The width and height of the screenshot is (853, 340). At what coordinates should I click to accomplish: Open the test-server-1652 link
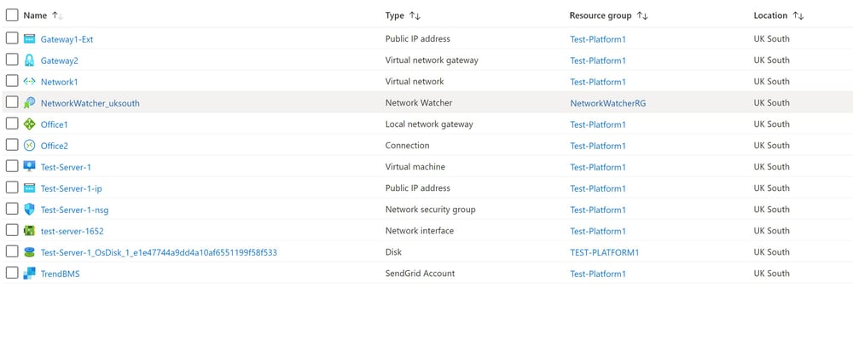(x=72, y=231)
